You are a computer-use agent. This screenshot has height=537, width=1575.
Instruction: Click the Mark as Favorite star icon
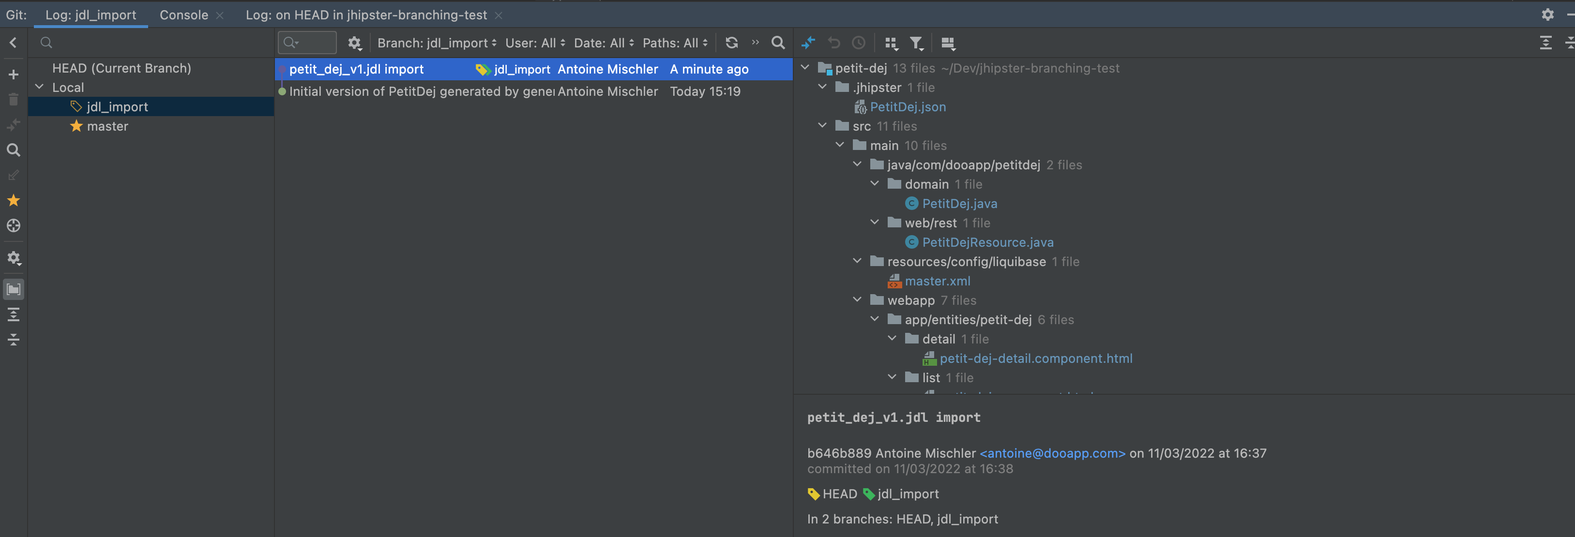click(14, 200)
